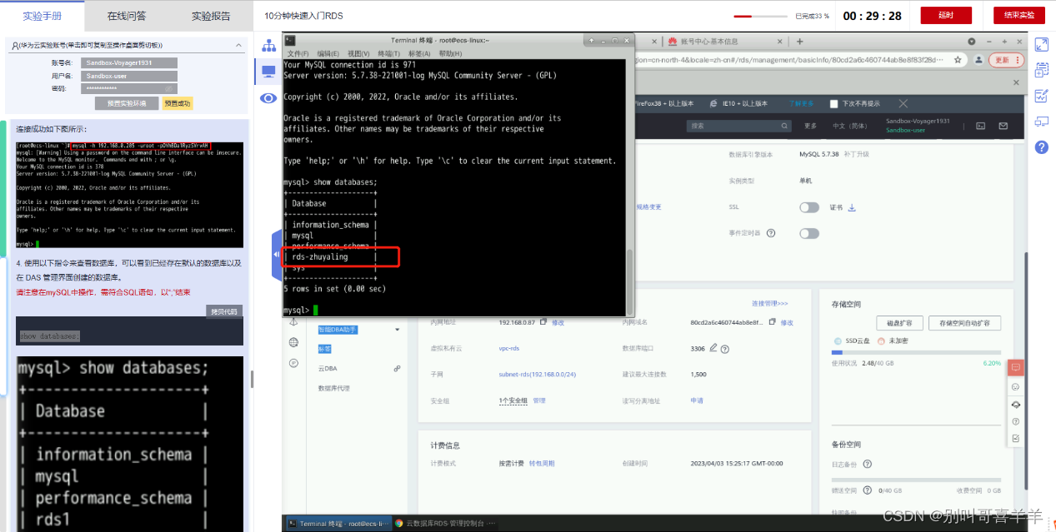Open the subnet-rds(192.168.0.0/24) link

pyautogui.click(x=537, y=374)
